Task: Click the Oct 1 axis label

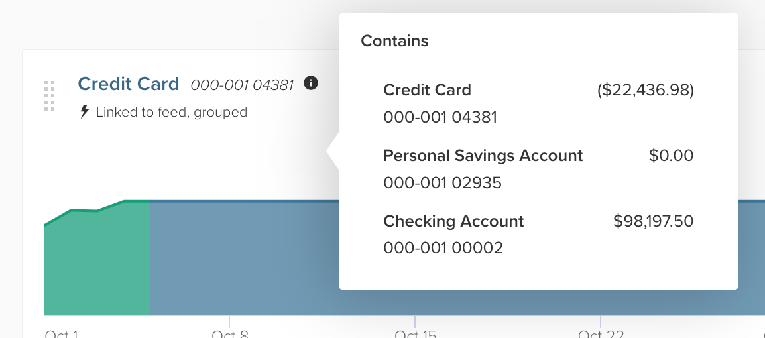Action: (x=61, y=334)
